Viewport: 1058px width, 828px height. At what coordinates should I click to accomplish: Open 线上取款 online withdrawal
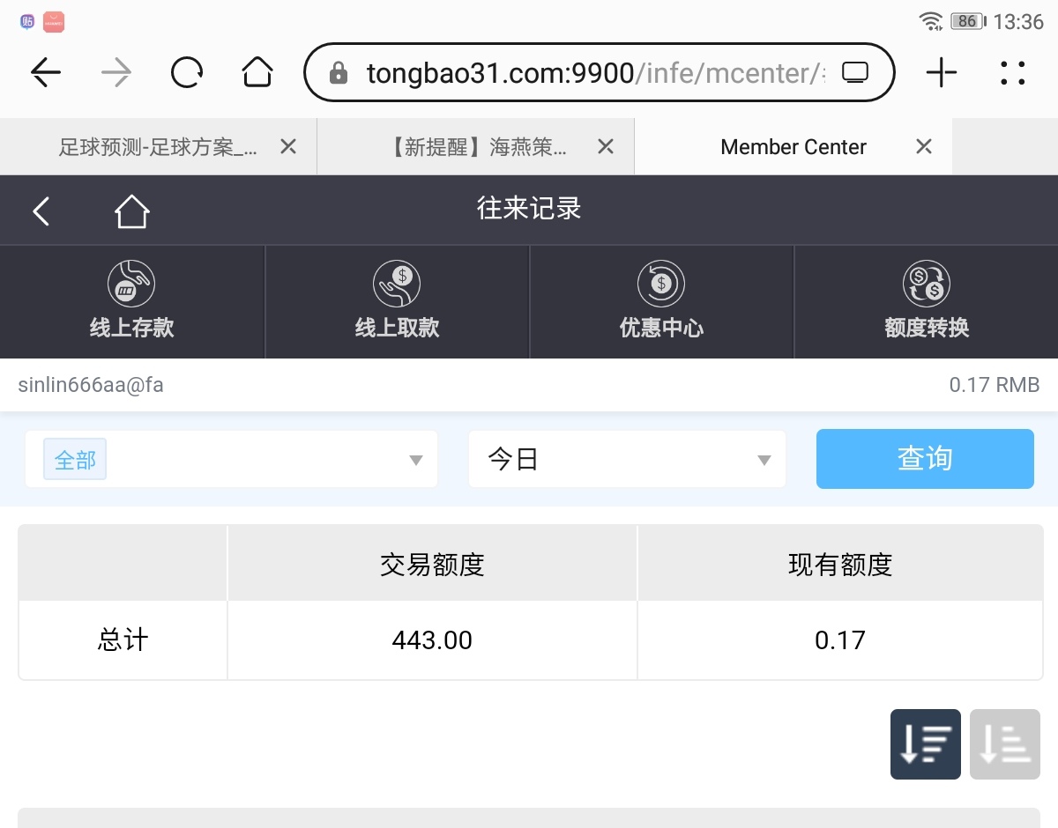point(397,302)
